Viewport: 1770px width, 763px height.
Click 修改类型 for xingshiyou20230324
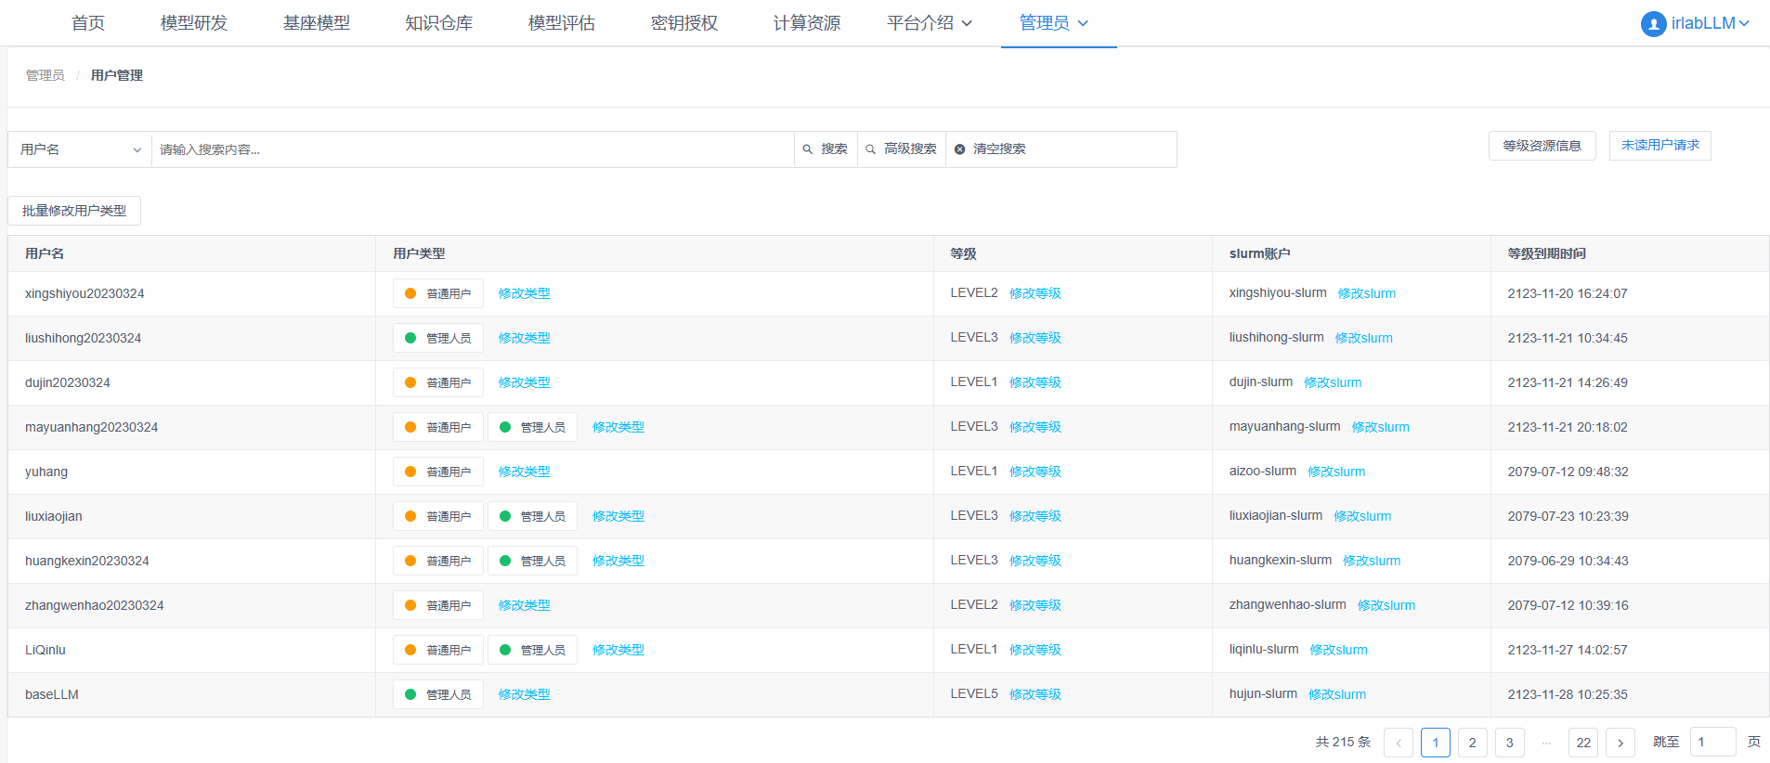tap(524, 293)
